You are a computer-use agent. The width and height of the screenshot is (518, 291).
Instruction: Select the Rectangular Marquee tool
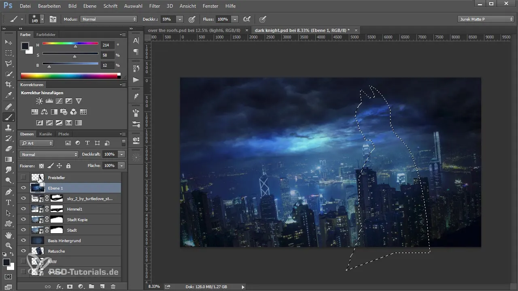tap(8, 53)
